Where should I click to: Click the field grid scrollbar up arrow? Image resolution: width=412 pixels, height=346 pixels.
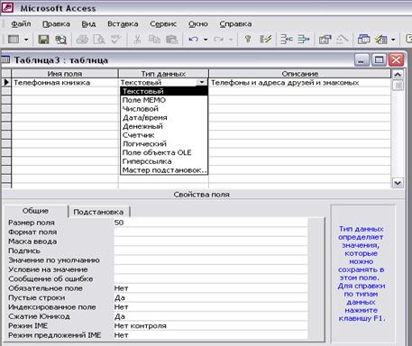(x=398, y=74)
